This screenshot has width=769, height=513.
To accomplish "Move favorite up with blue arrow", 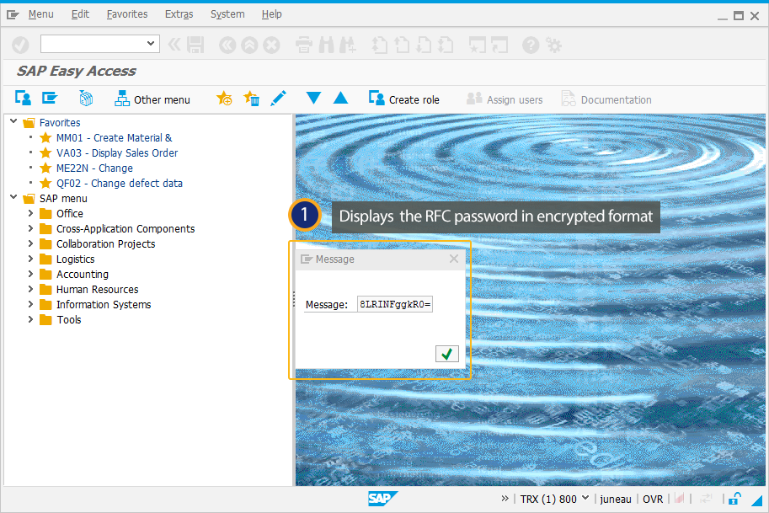I will tap(340, 98).
